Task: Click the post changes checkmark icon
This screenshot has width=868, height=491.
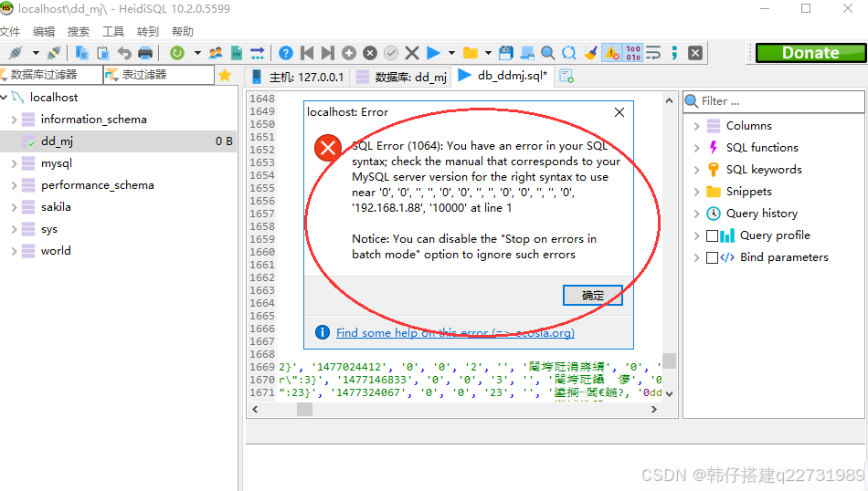Action: (x=391, y=53)
